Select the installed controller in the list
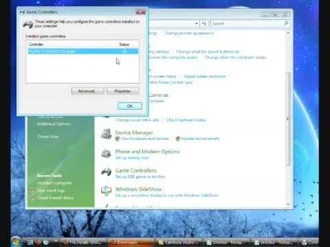Image resolution: width=330 pixels, height=247 pixels. coord(83,51)
